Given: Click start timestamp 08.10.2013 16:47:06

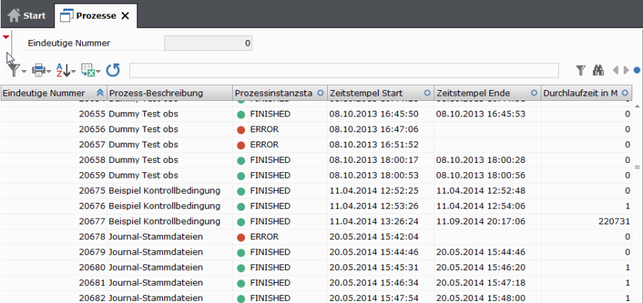Looking at the screenshot, I should 374,129.
